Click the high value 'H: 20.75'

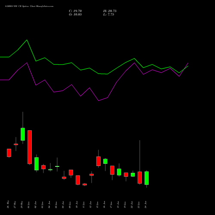(110, 11)
